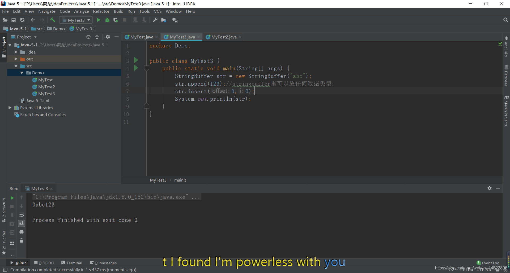Toggle soft-wrap in the Run console

click(x=22, y=215)
